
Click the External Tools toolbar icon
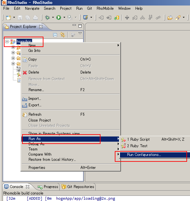tap(70, 18)
